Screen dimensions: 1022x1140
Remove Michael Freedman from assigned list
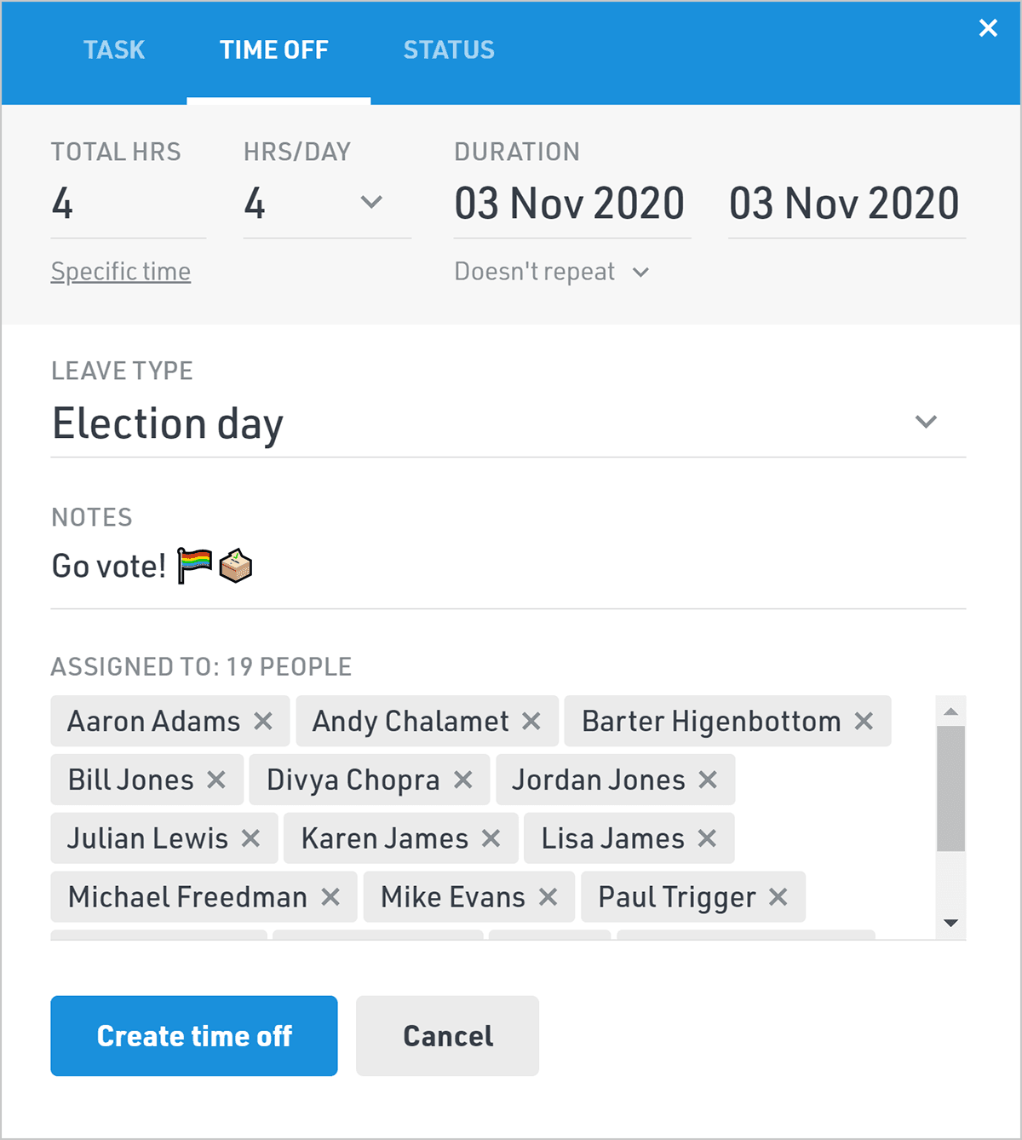330,897
